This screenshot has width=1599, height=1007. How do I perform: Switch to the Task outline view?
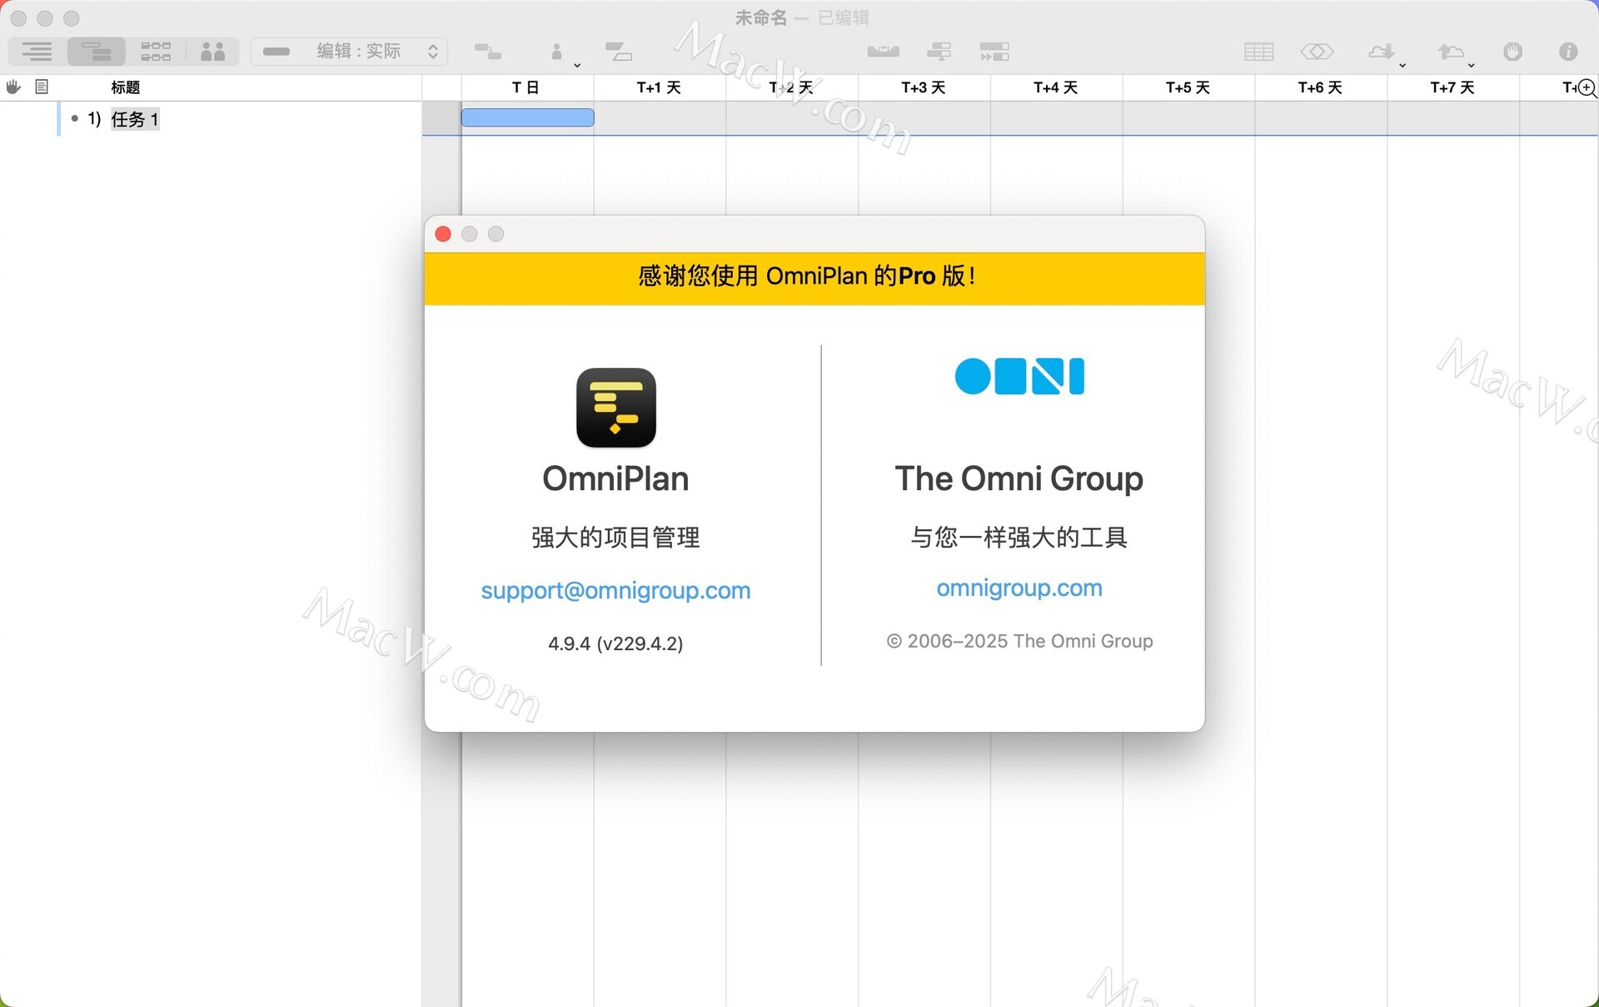click(x=37, y=52)
